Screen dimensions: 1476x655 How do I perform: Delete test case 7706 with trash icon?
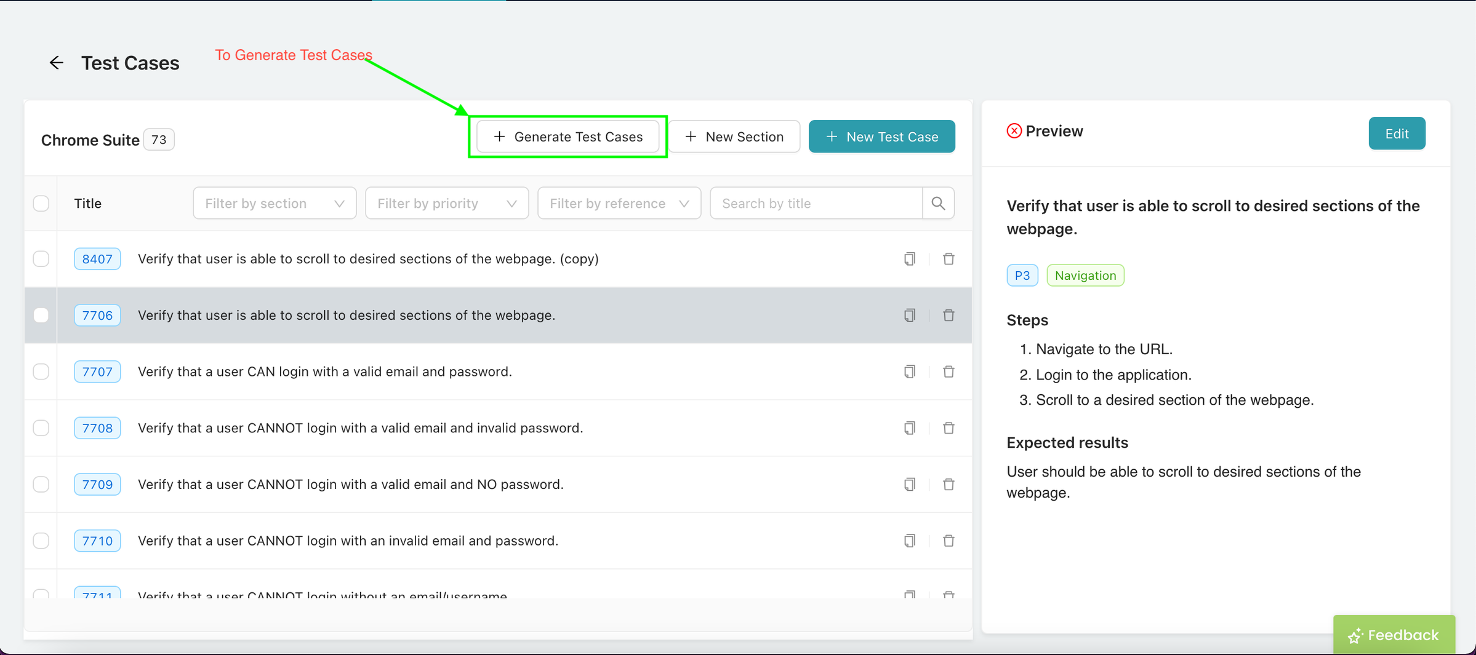(949, 316)
